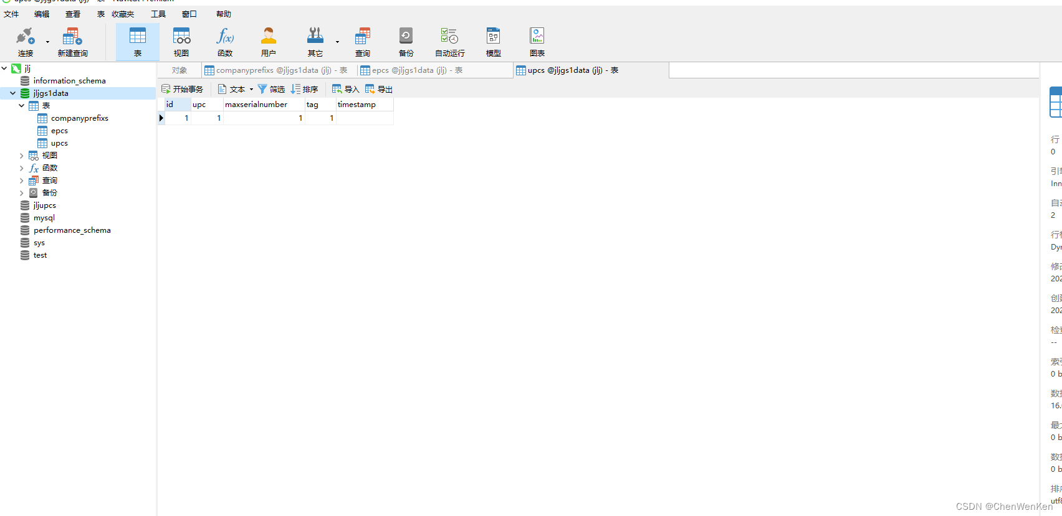Click the Backups (备份) folder icon in tree
1062x516 pixels.
(x=34, y=193)
